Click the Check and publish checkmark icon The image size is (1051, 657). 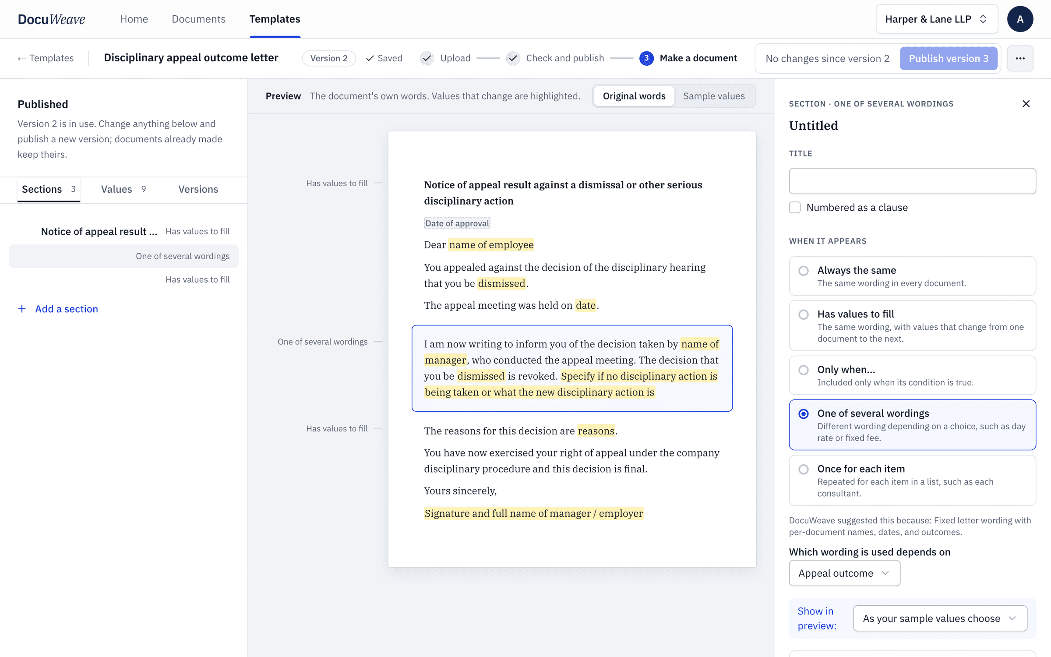pyautogui.click(x=513, y=58)
